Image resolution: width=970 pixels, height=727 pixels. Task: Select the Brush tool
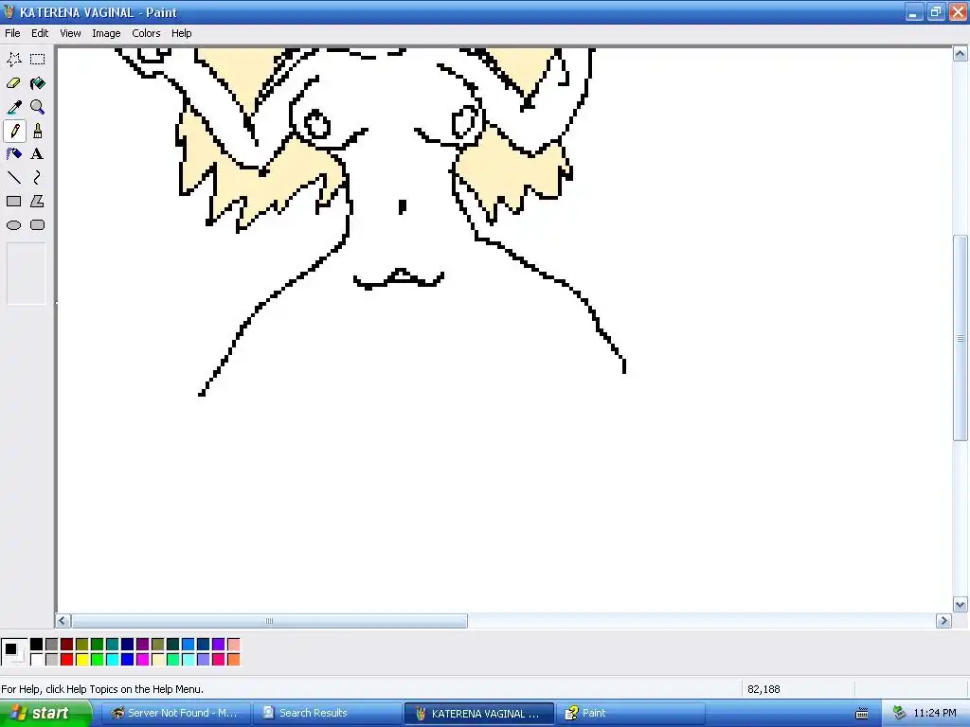coord(38,131)
